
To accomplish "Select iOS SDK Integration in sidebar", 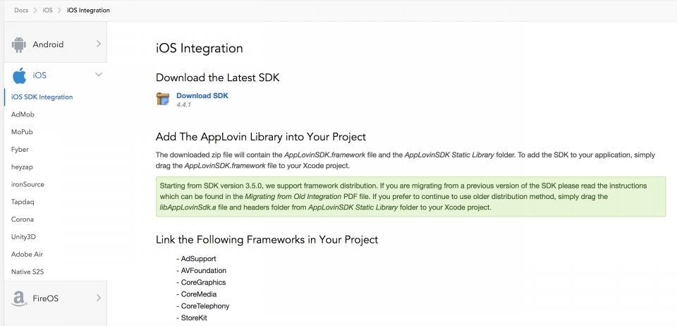I will [x=42, y=97].
